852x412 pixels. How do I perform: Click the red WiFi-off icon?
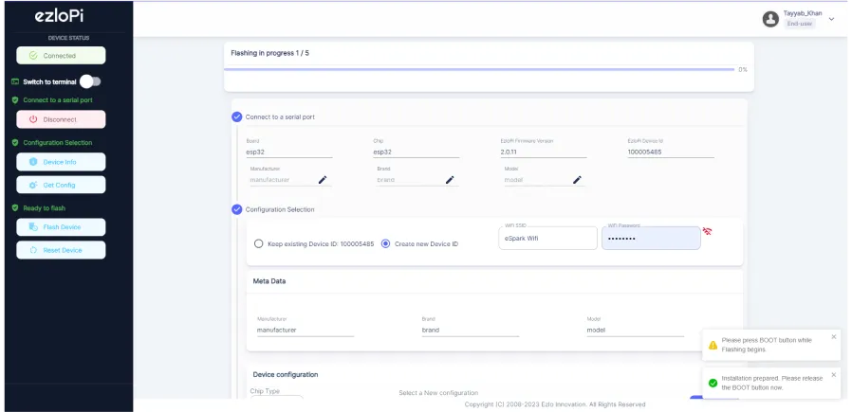(707, 231)
